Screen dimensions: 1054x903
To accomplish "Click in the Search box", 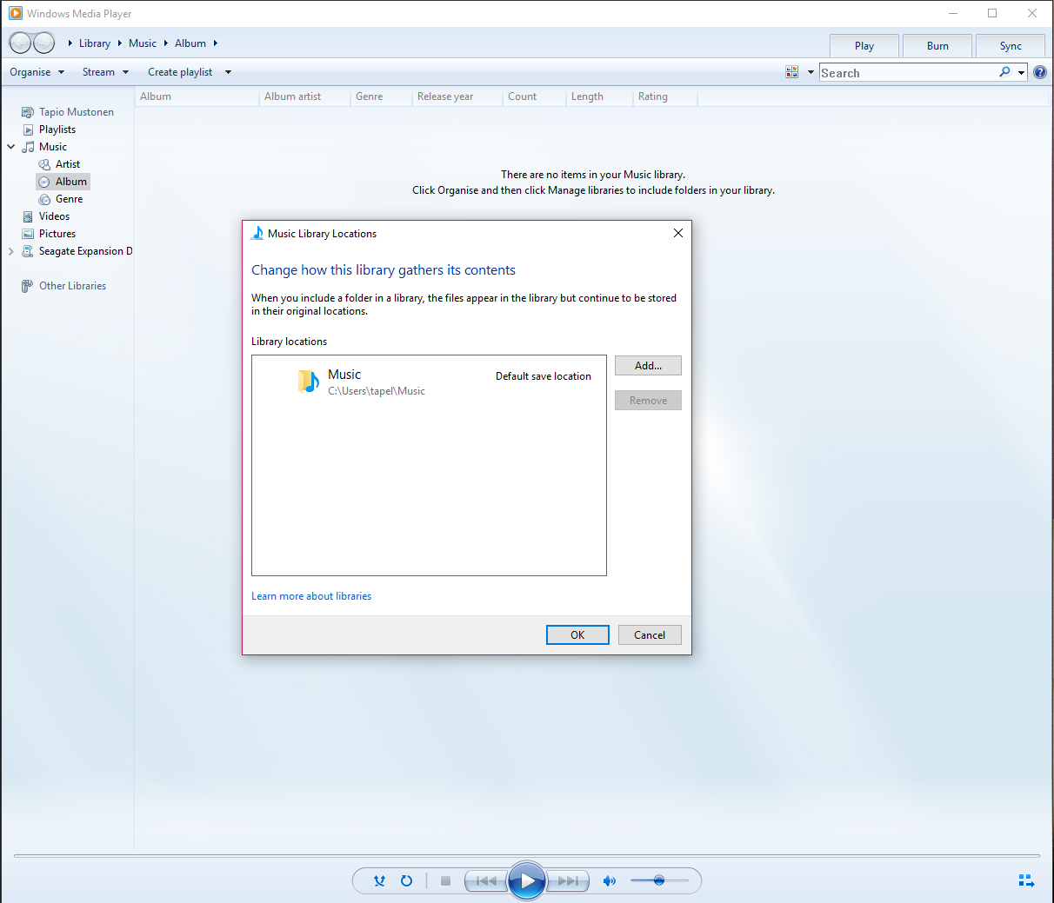I will (x=908, y=73).
